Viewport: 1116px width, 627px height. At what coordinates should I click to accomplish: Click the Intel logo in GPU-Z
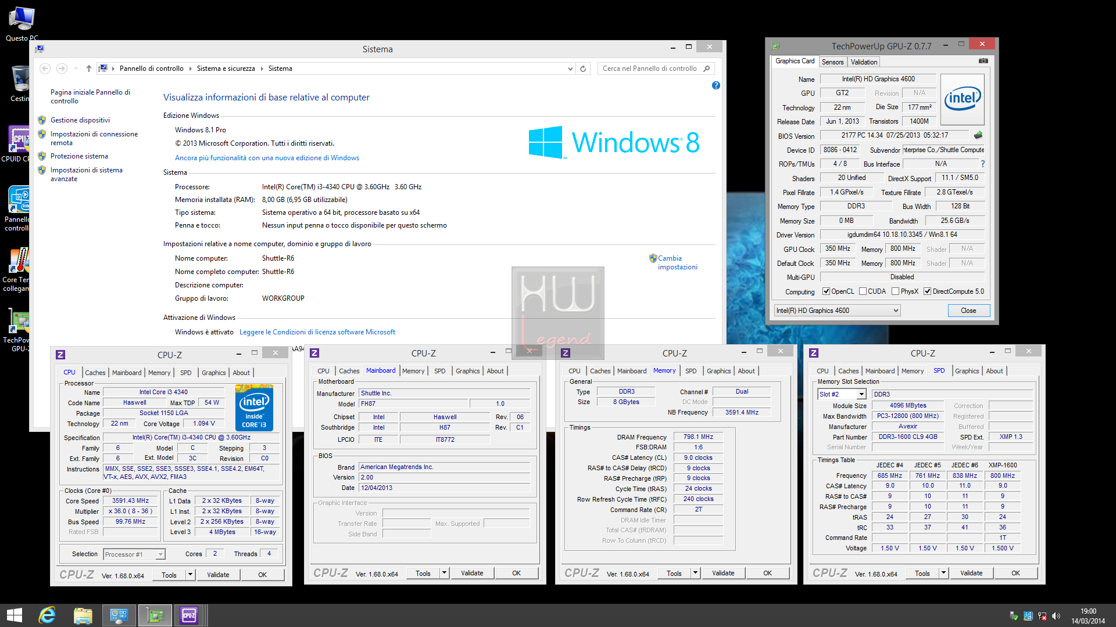tap(962, 99)
